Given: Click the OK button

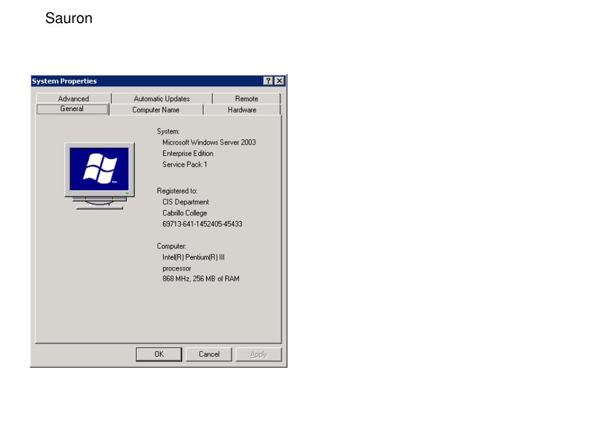Looking at the screenshot, I should [x=159, y=354].
